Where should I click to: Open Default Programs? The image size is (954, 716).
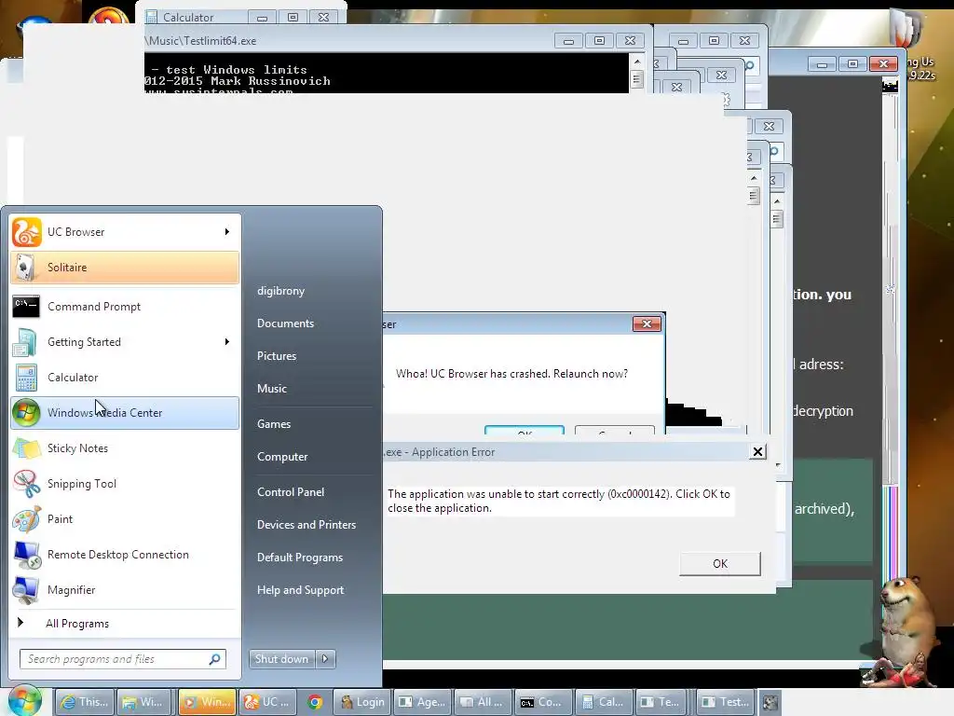coord(300,558)
